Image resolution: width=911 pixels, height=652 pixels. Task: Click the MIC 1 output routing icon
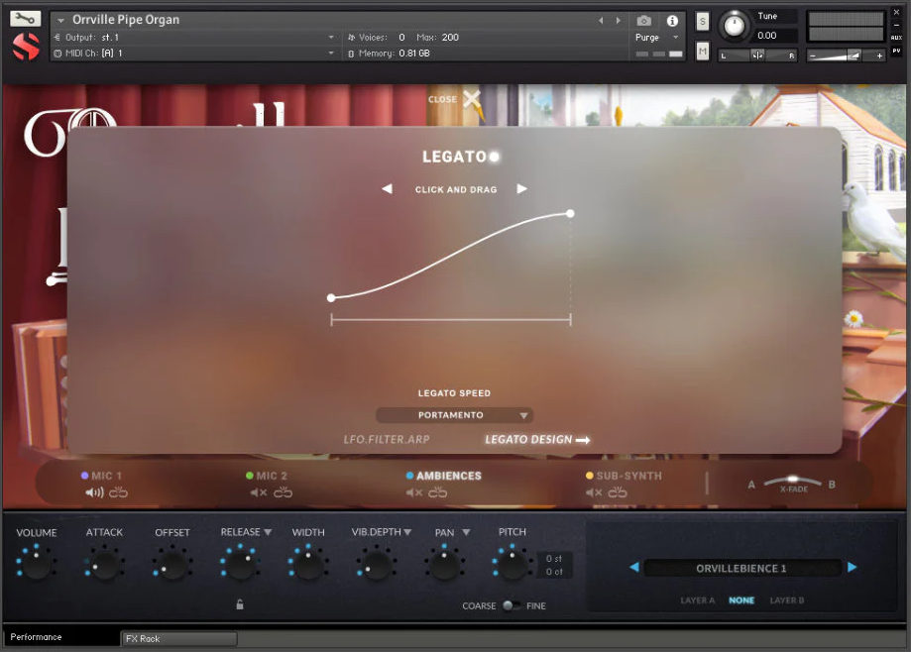click(x=117, y=491)
